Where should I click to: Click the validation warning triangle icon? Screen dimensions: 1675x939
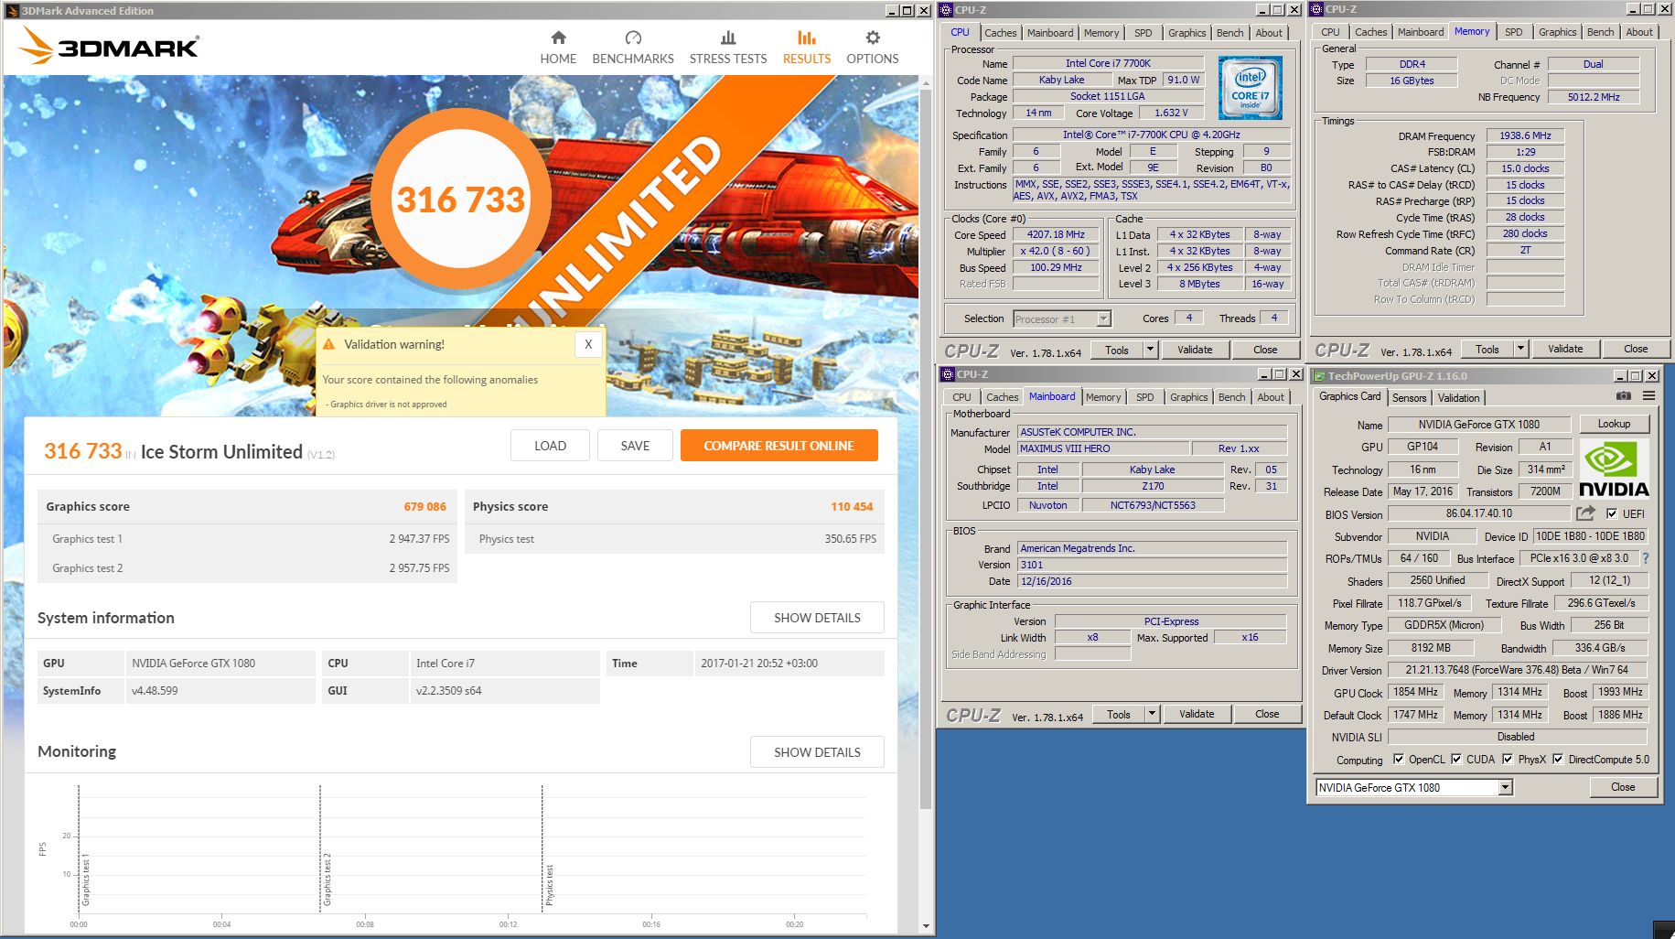329,344
